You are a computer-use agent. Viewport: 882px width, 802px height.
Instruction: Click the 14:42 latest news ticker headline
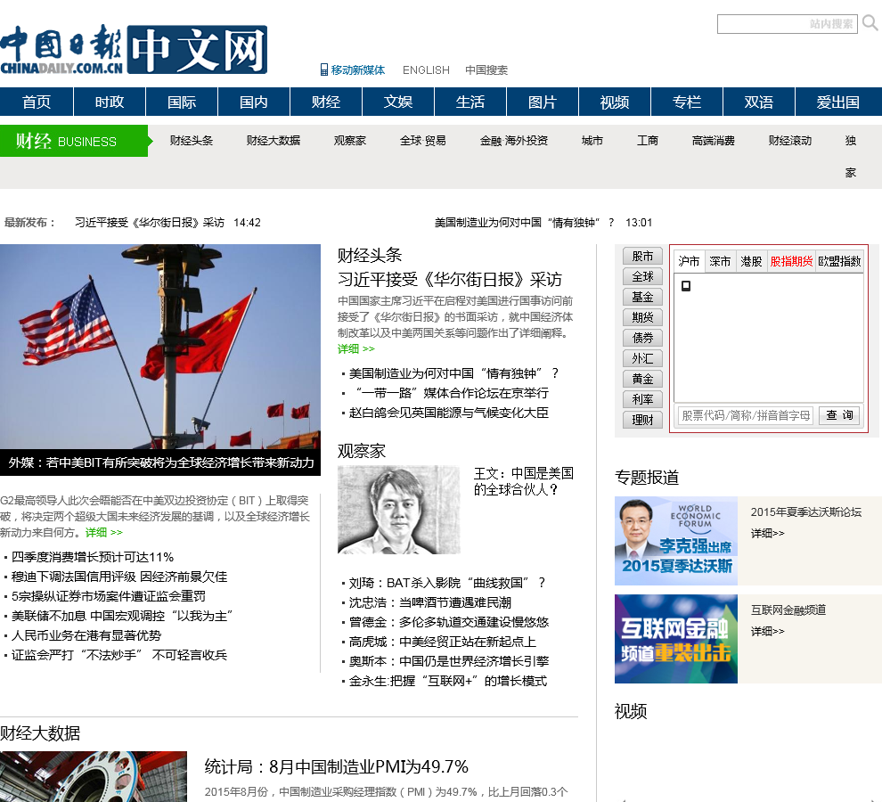[x=149, y=222]
